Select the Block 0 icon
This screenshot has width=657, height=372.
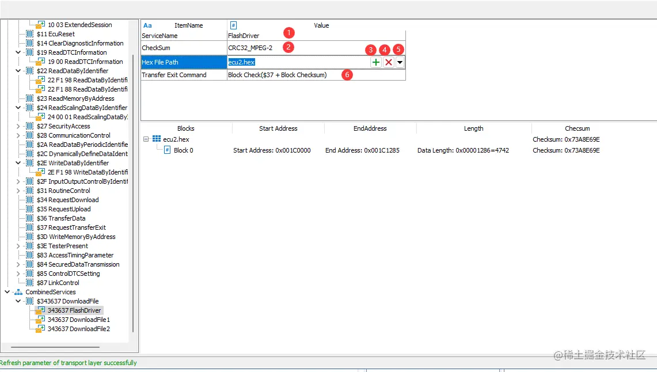[167, 150]
